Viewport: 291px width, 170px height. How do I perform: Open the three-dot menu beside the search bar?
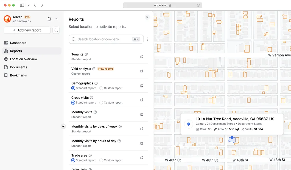click(x=148, y=39)
